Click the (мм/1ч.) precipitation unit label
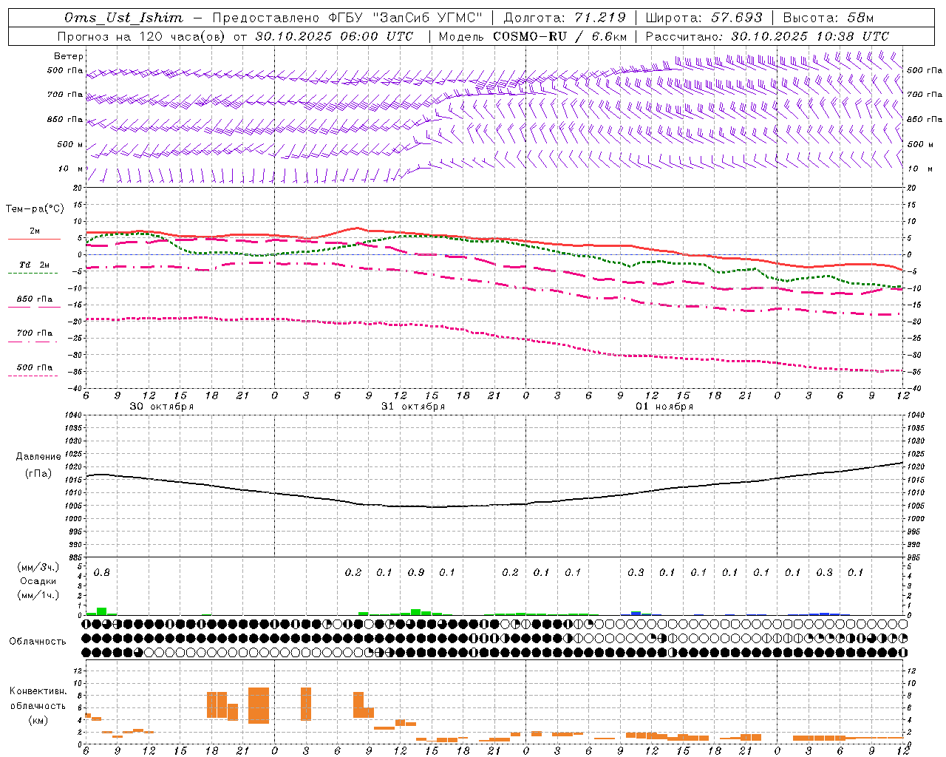 tap(38, 595)
